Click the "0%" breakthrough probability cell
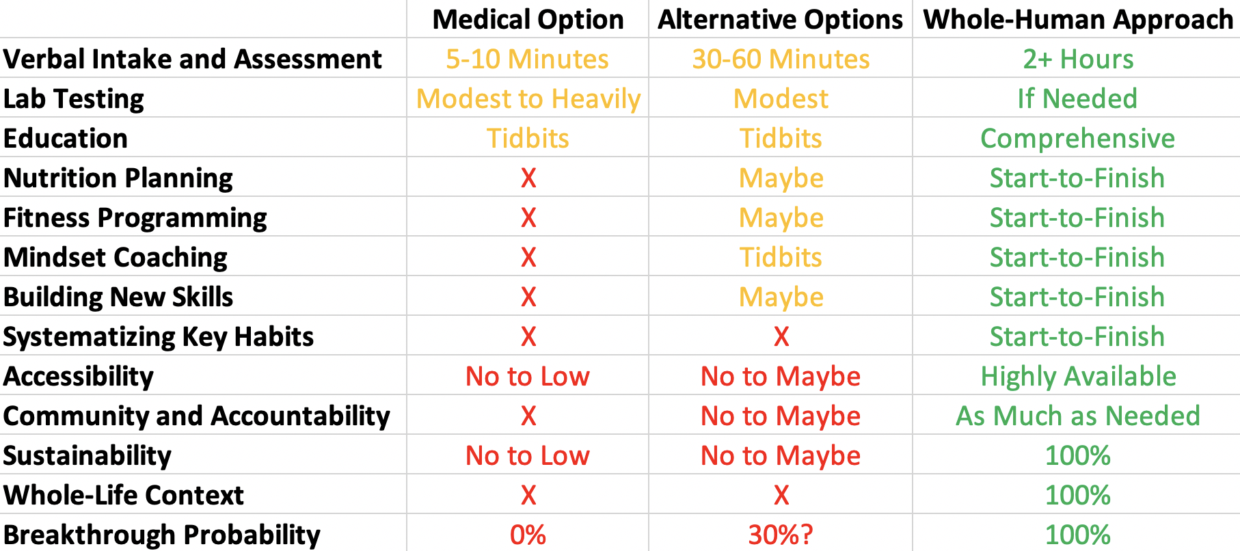 click(528, 535)
